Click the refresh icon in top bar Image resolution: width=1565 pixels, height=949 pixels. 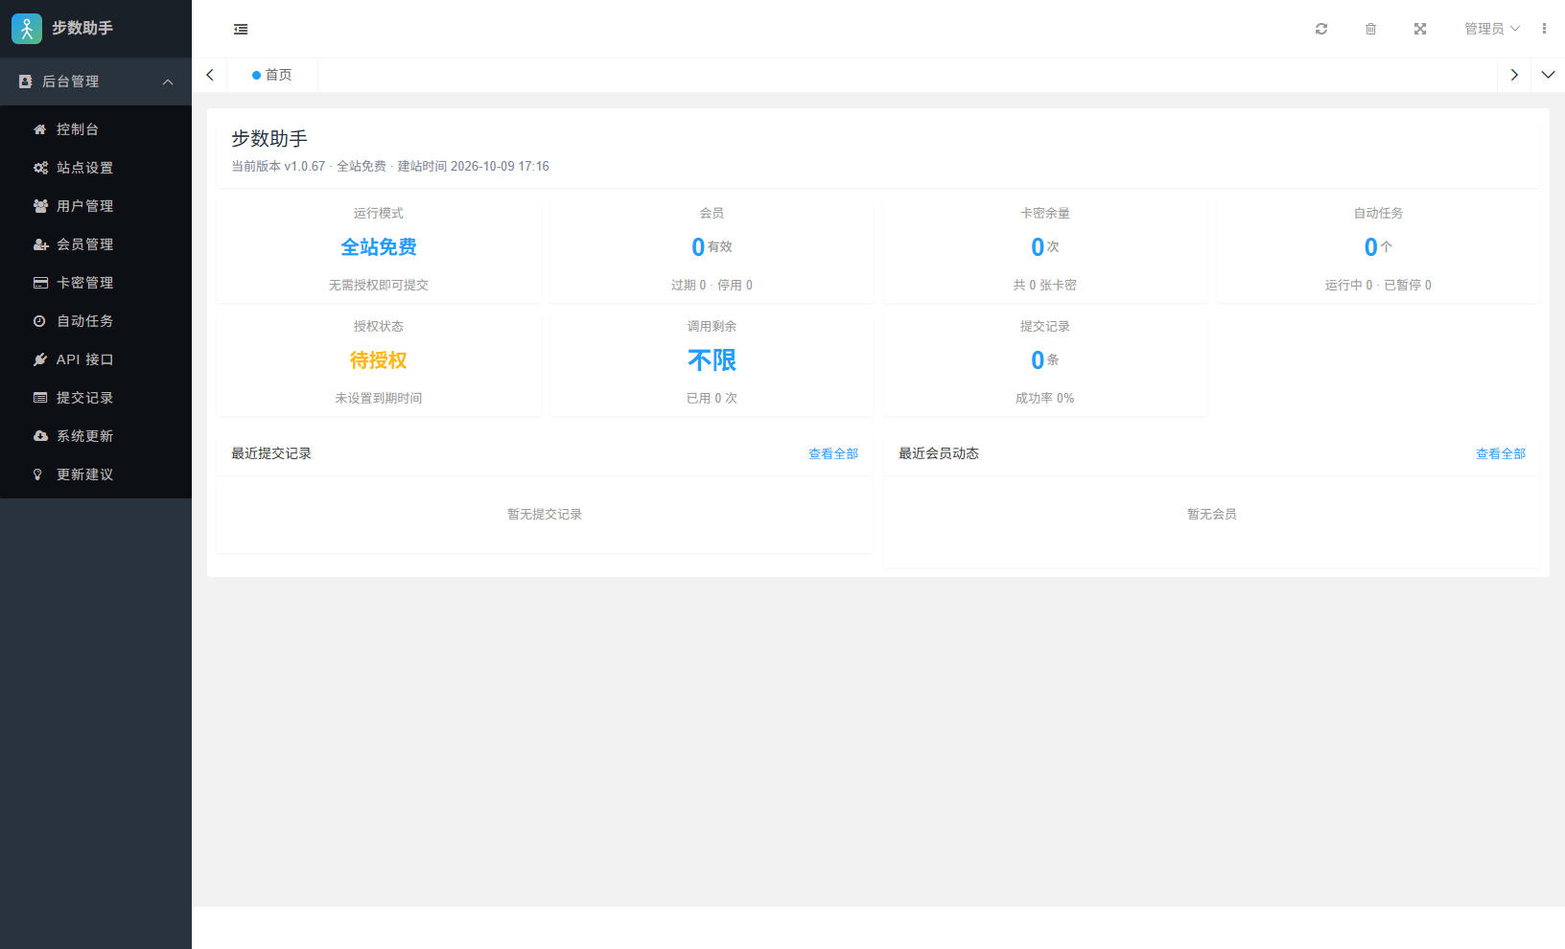(1321, 29)
